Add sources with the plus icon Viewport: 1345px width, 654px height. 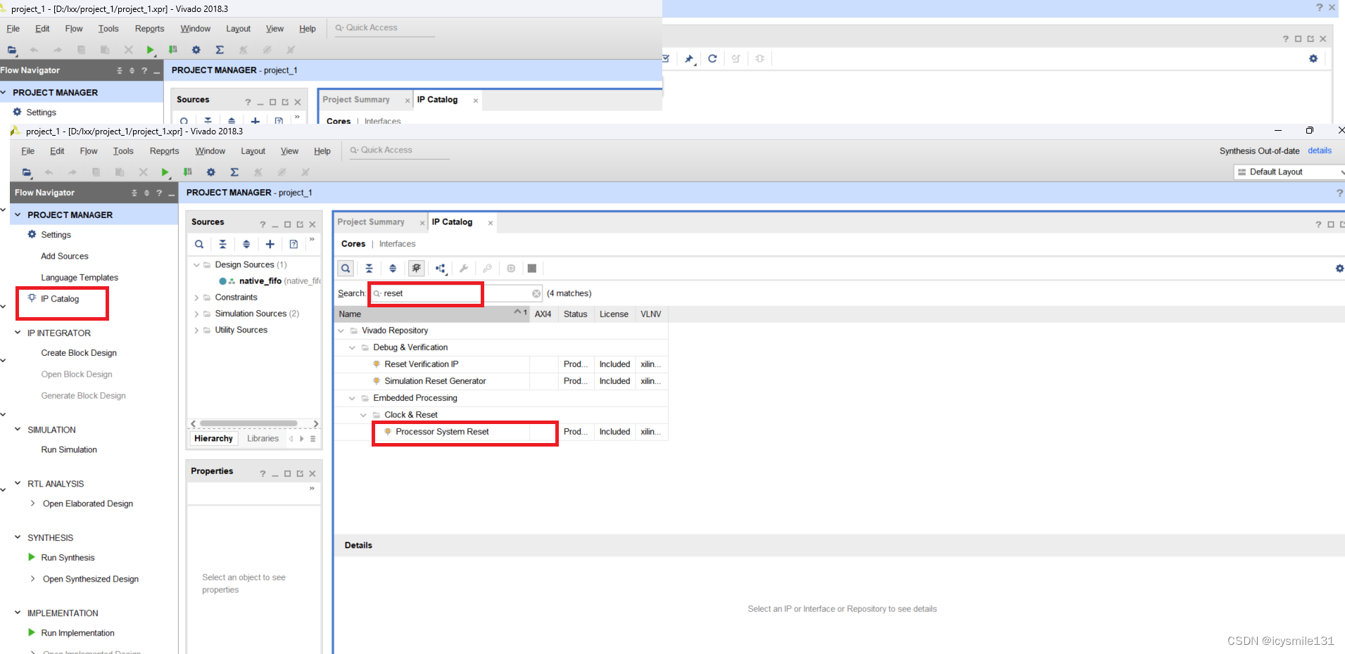270,244
